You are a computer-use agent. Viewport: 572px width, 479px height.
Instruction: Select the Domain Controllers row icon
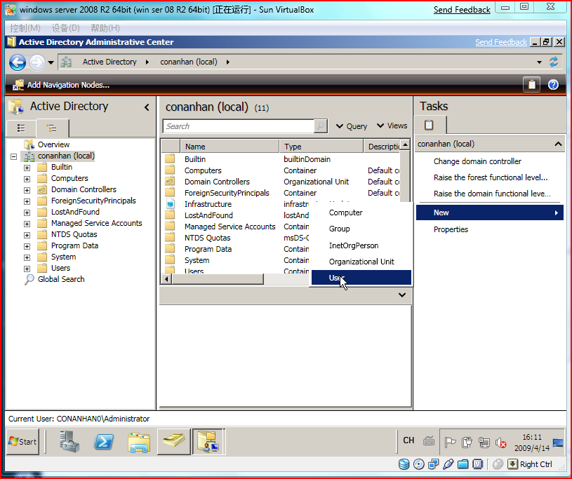click(170, 182)
